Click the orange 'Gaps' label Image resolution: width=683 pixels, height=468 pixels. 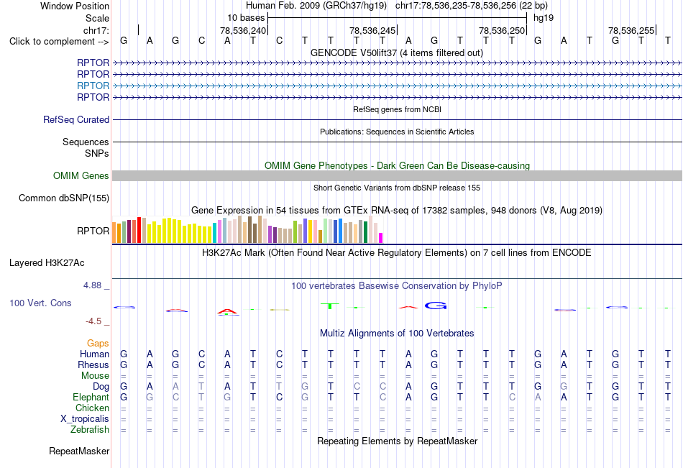coord(98,344)
